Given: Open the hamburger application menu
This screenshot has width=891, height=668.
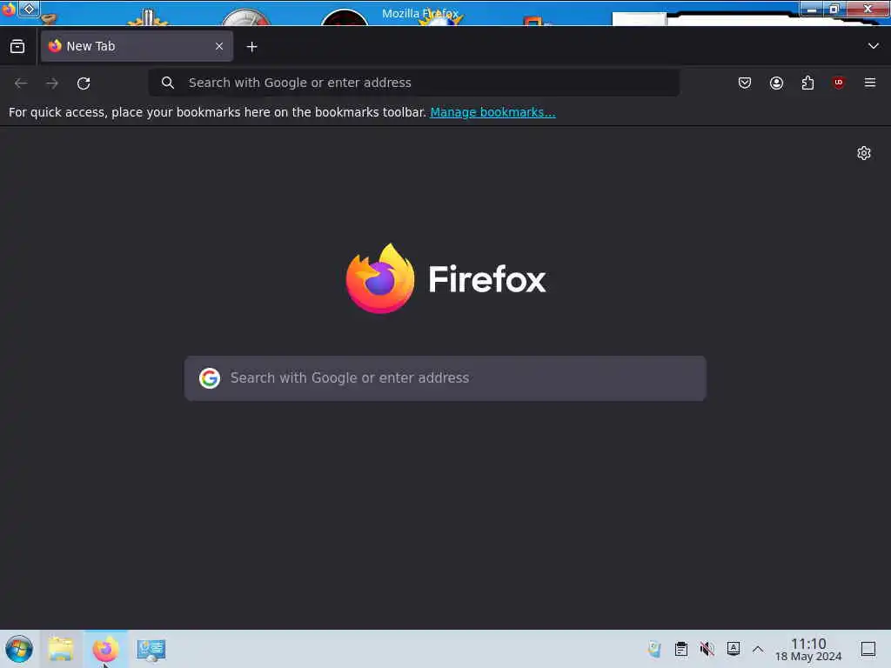Looking at the screenshot, I should [870, 83].
